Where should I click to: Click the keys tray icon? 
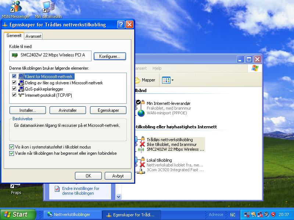tap(254, 214)
